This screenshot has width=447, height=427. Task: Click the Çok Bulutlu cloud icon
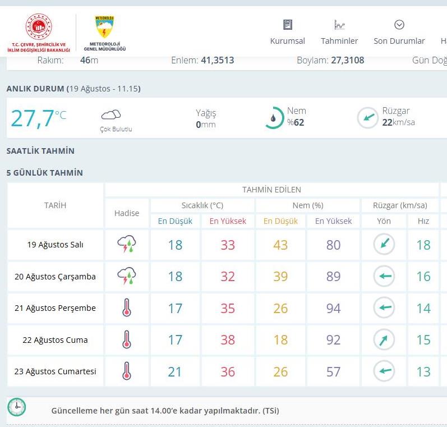[x=111, y=115]
